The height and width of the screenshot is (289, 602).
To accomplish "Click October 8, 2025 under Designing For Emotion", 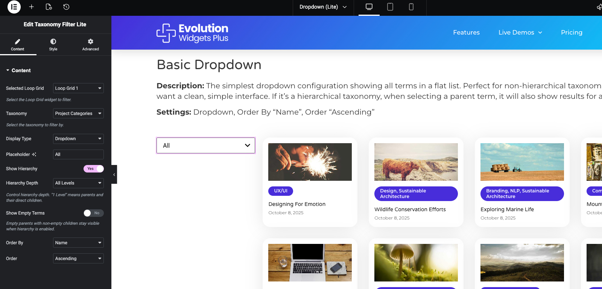I will click(286, 213).
